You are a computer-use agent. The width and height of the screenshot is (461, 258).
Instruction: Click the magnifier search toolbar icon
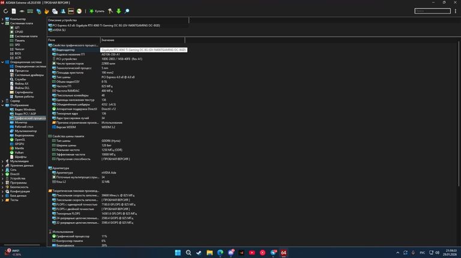click(127, 11)
